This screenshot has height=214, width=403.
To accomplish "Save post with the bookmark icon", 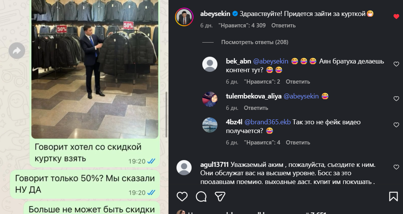I will 393,197.
